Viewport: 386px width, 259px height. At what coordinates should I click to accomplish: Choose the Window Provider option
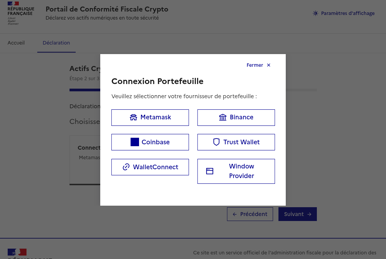pos(242,171)
